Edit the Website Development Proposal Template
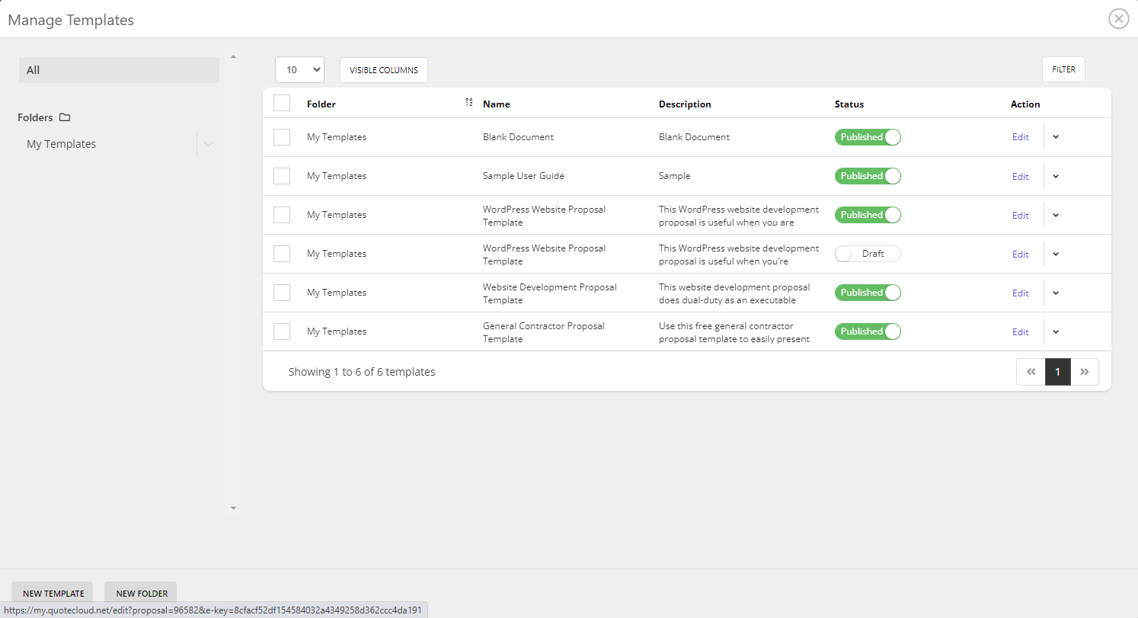This screenshot has height=618, width=1138. pyautogui.click(x=1020, y=293)
